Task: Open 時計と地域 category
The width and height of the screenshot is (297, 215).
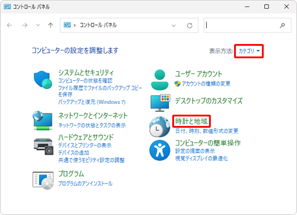Action: tap(191, 121)
